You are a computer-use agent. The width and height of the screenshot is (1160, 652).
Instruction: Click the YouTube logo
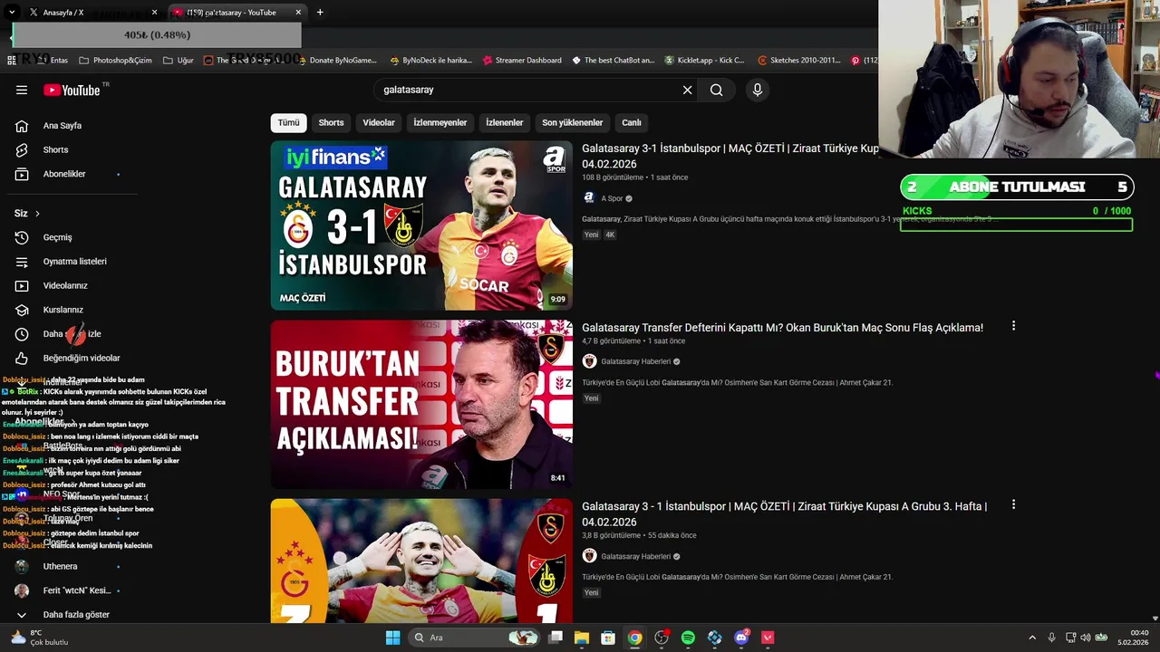coord(72,90)
